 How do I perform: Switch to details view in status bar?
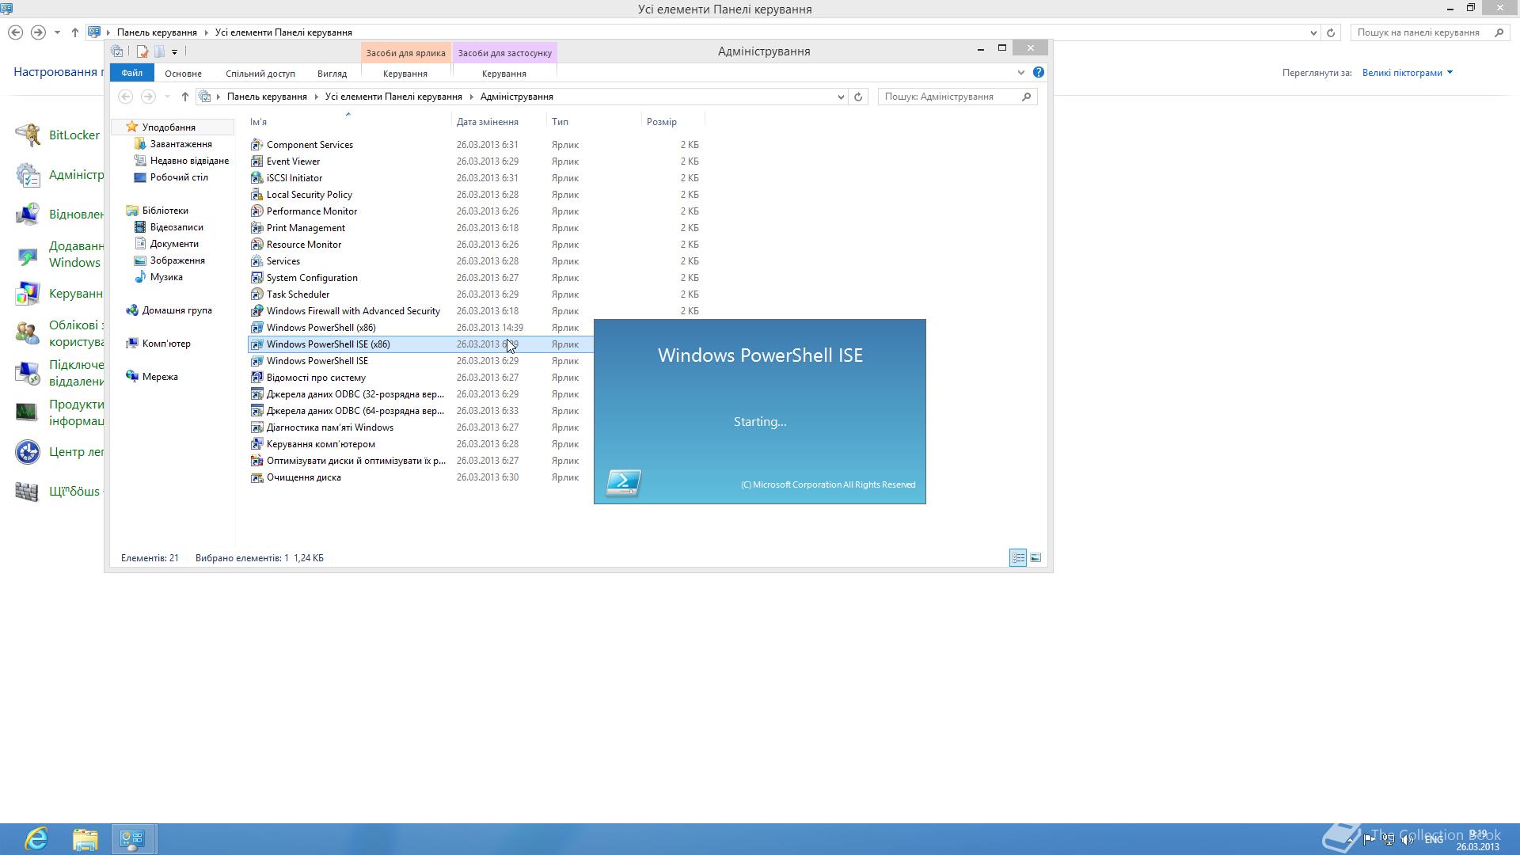coord(1018,558)
